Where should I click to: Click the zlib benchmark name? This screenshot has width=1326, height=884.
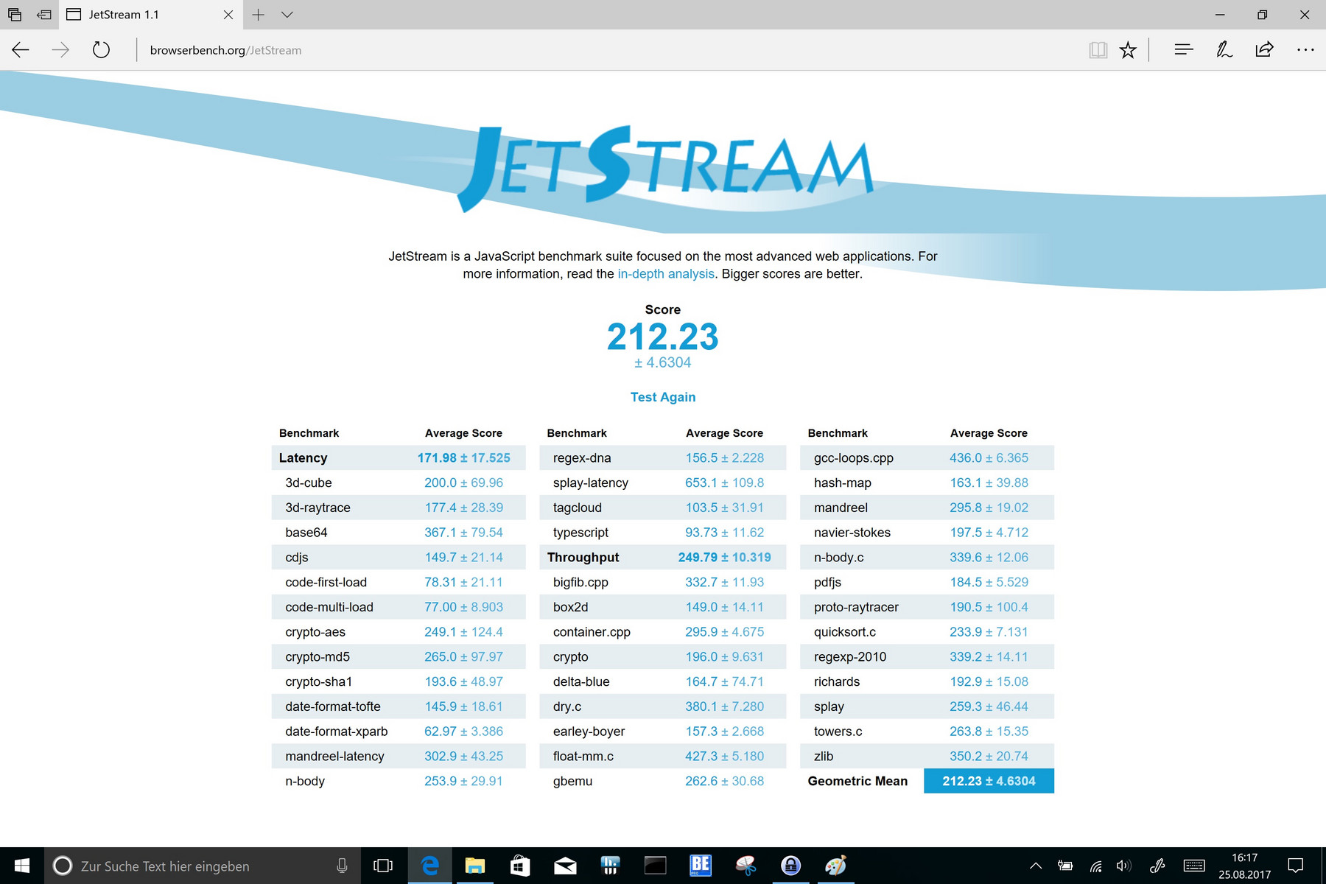824,756
